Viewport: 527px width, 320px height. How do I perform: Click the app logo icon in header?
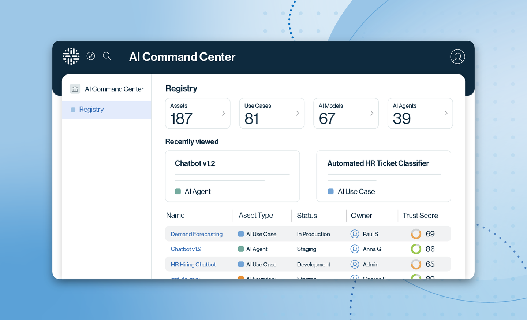click(x=71, y=56)
